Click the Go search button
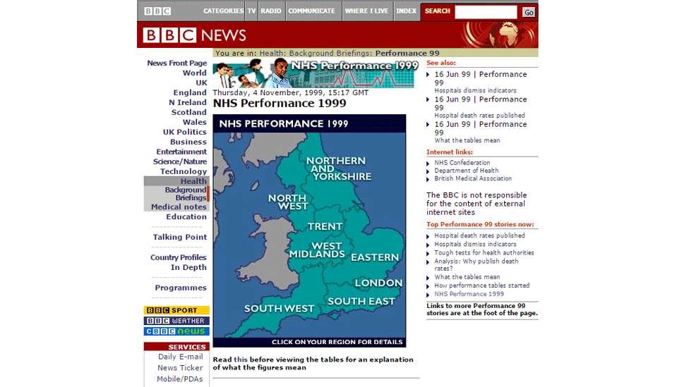 pos(529,12)
